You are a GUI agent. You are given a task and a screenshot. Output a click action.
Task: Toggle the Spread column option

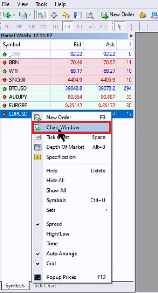(x=72, y=224)
